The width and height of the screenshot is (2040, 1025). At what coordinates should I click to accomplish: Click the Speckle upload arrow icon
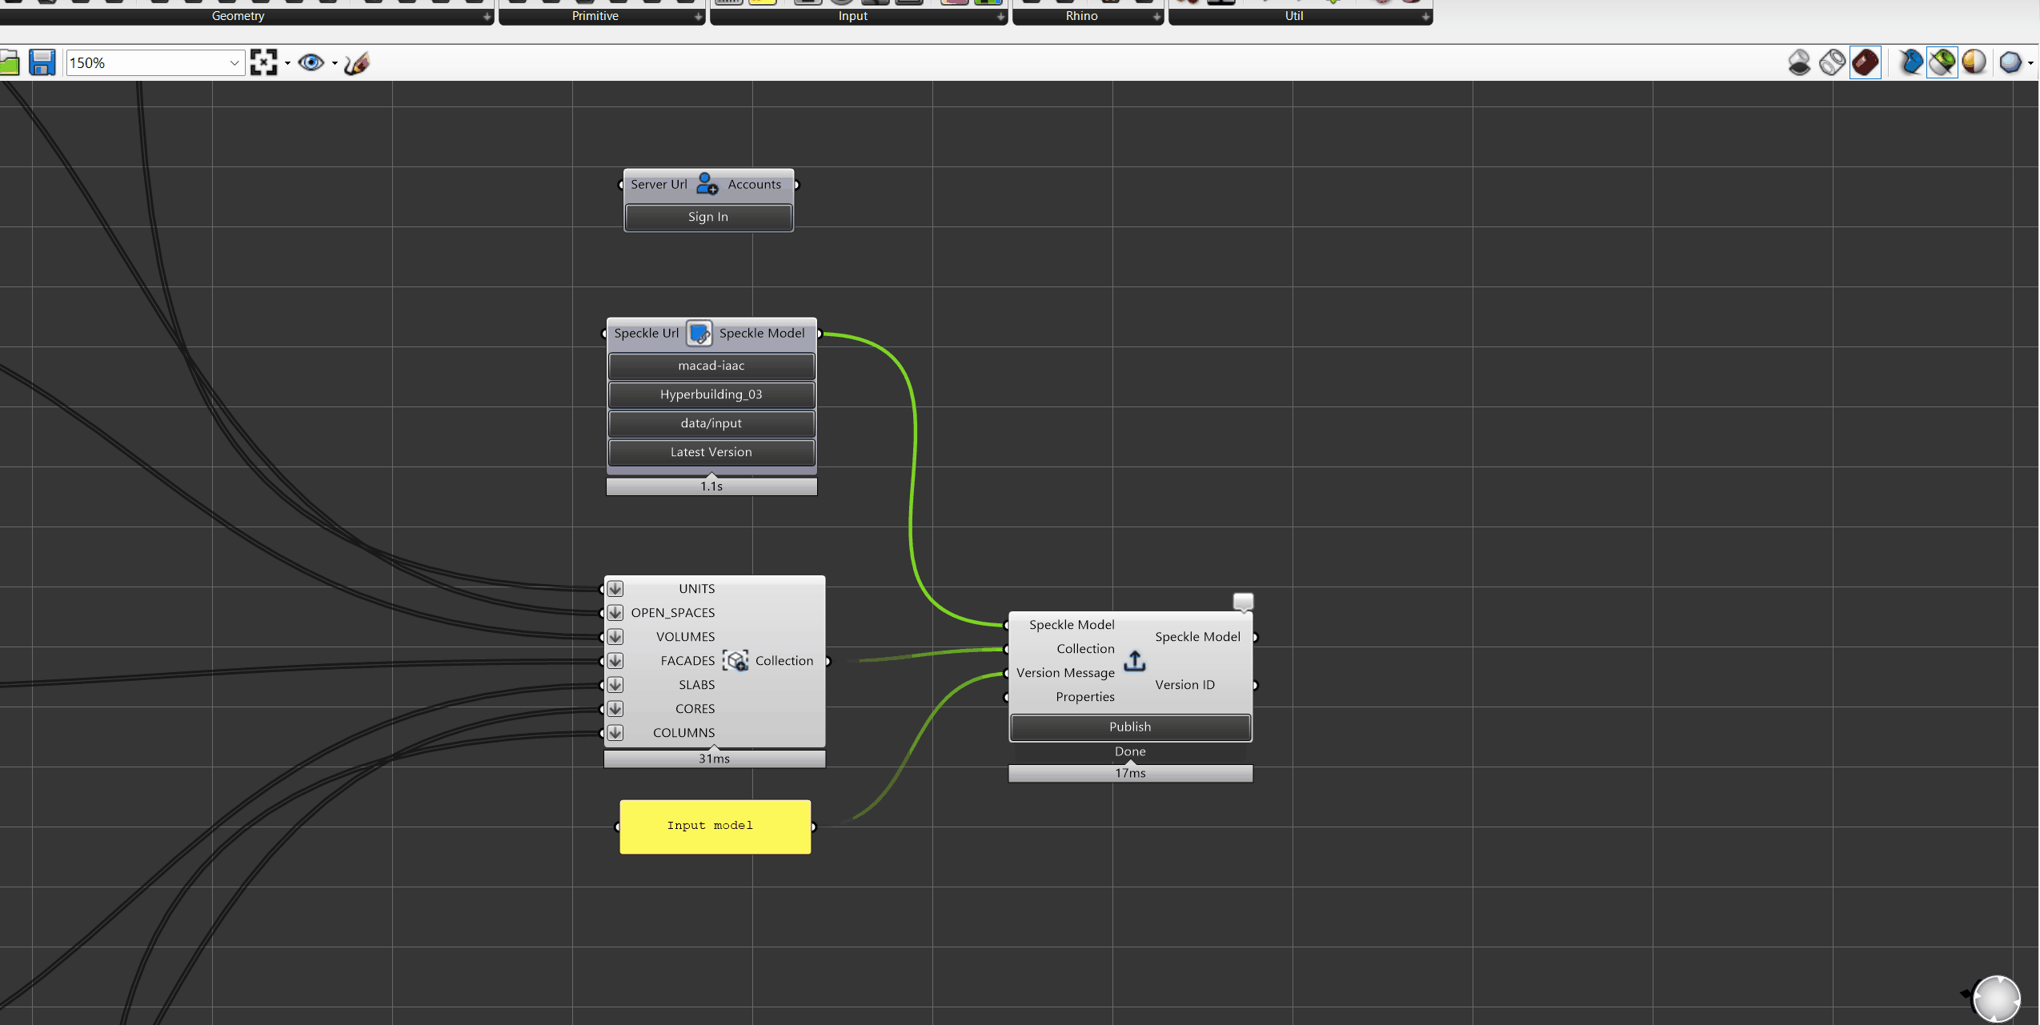(1134, 661)
